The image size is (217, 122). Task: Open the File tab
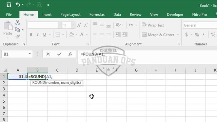pos(9,15)
